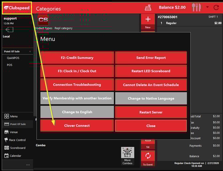Image resolution: width=223 pixels, height=171 pixels.
Task: Open Race Control from sidebar
Action: pos(17,140)
